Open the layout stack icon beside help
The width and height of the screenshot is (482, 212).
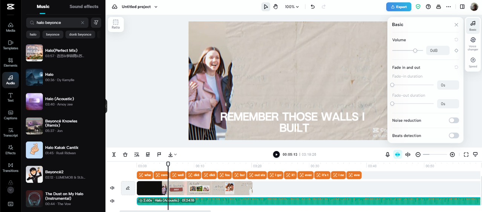[x=438, y=7]
